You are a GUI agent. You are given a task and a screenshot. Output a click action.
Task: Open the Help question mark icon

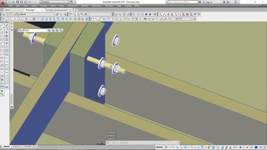pos(235,2)
